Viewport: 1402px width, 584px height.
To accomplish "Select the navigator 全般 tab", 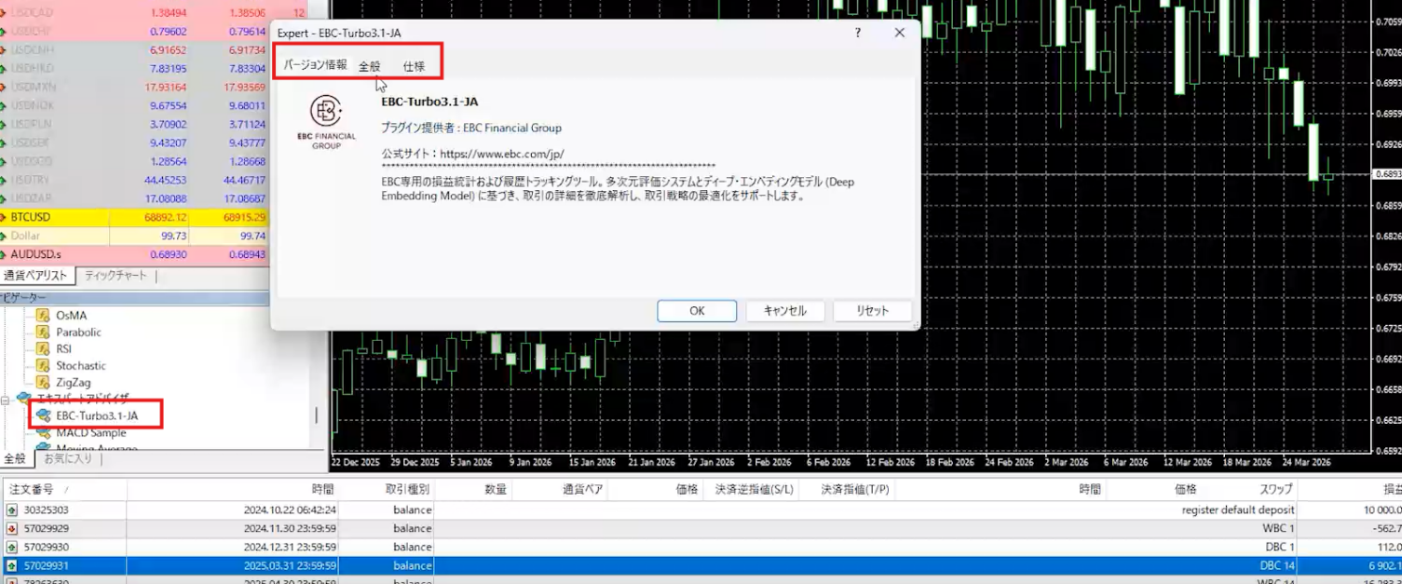I will 15,458.
